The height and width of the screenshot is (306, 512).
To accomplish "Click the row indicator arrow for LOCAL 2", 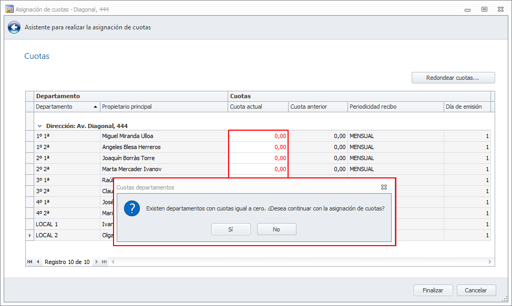I will [x=30, y=235].
